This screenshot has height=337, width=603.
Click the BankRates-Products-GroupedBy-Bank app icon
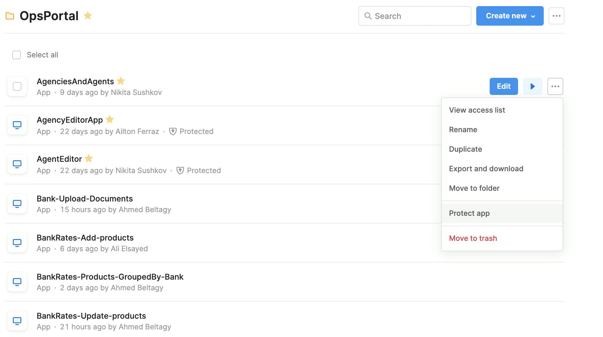point(17,282)
